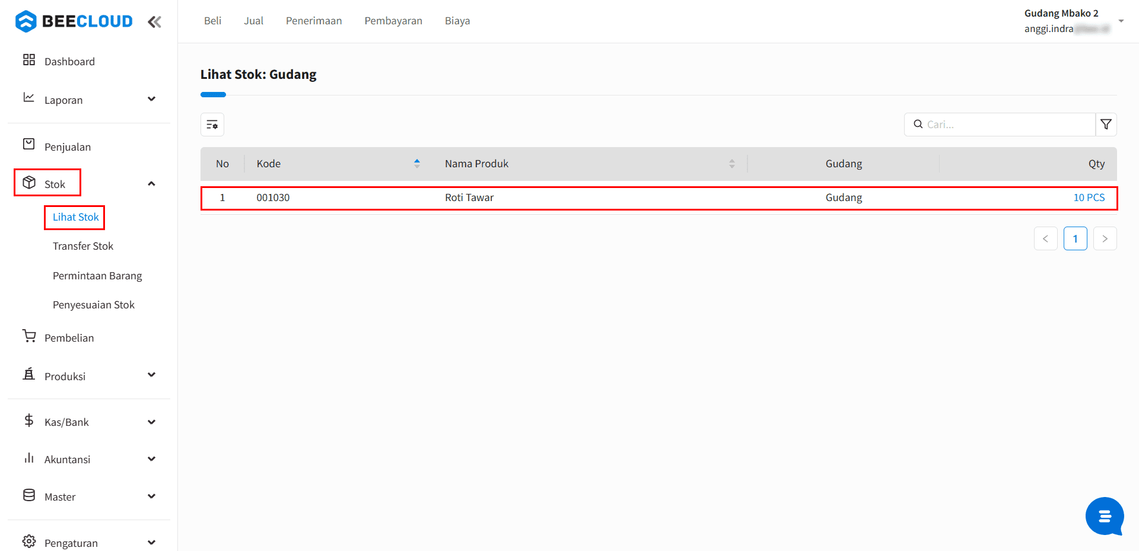Expand the Master menu section
Image resolution: width=1139 pixels, height=551 pixels.
[151, 496]
